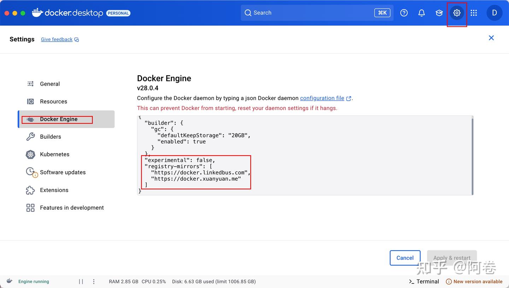Open the configuration file documentation link
This screenshot has height=288, width=509.
click(322, 98)
